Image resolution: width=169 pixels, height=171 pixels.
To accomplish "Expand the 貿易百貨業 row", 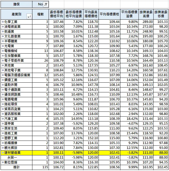I will coord(3,109).
